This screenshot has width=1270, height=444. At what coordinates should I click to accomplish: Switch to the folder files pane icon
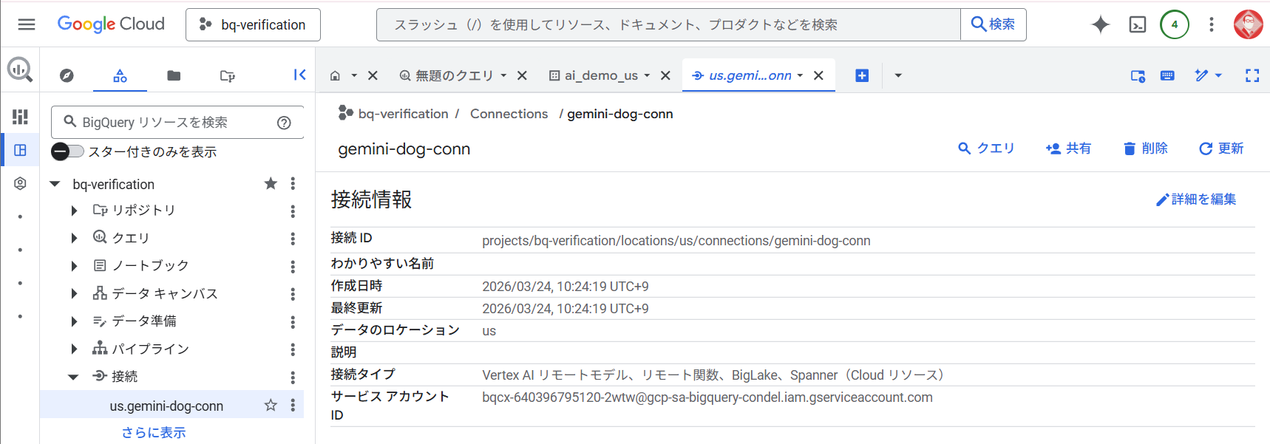click(x=174, y=75)
